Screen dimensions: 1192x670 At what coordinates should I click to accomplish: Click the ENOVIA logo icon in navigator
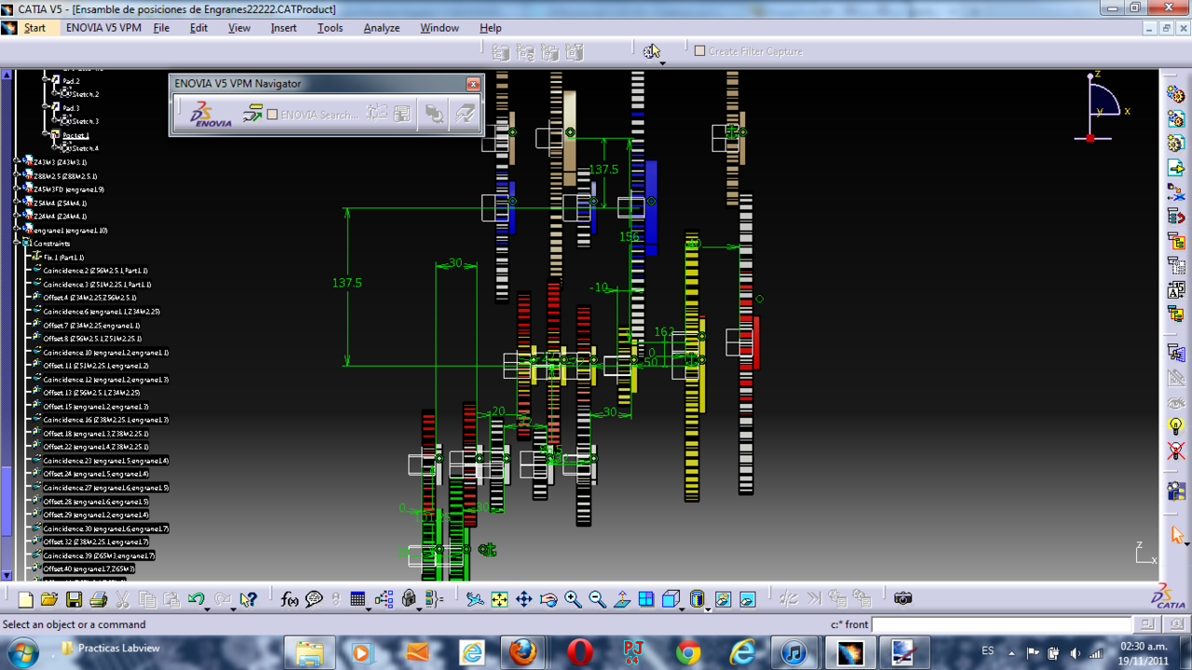210,114
